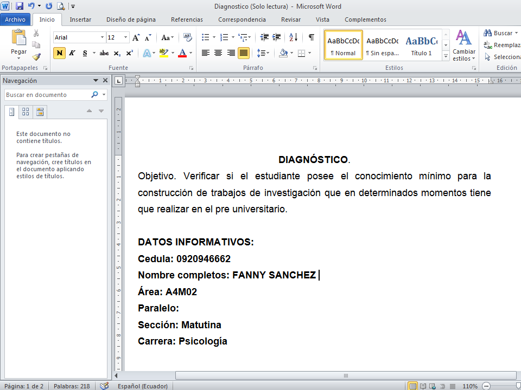Show search results view in navigation pane
This screenshot has width=521, height=390.
tap(40, 112)
